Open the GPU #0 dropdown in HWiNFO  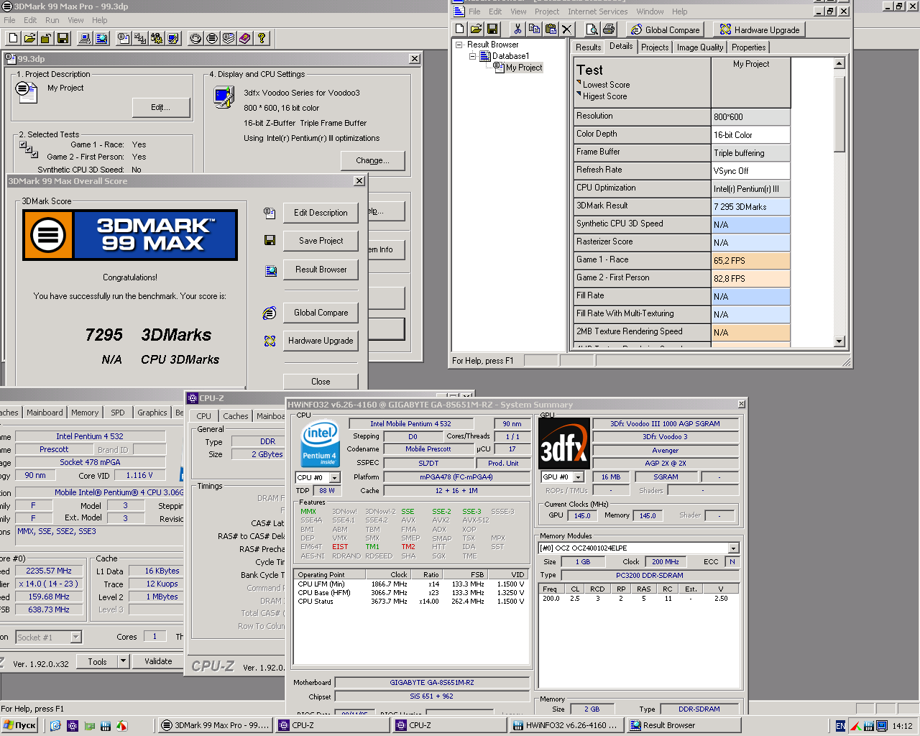point(579,477)
